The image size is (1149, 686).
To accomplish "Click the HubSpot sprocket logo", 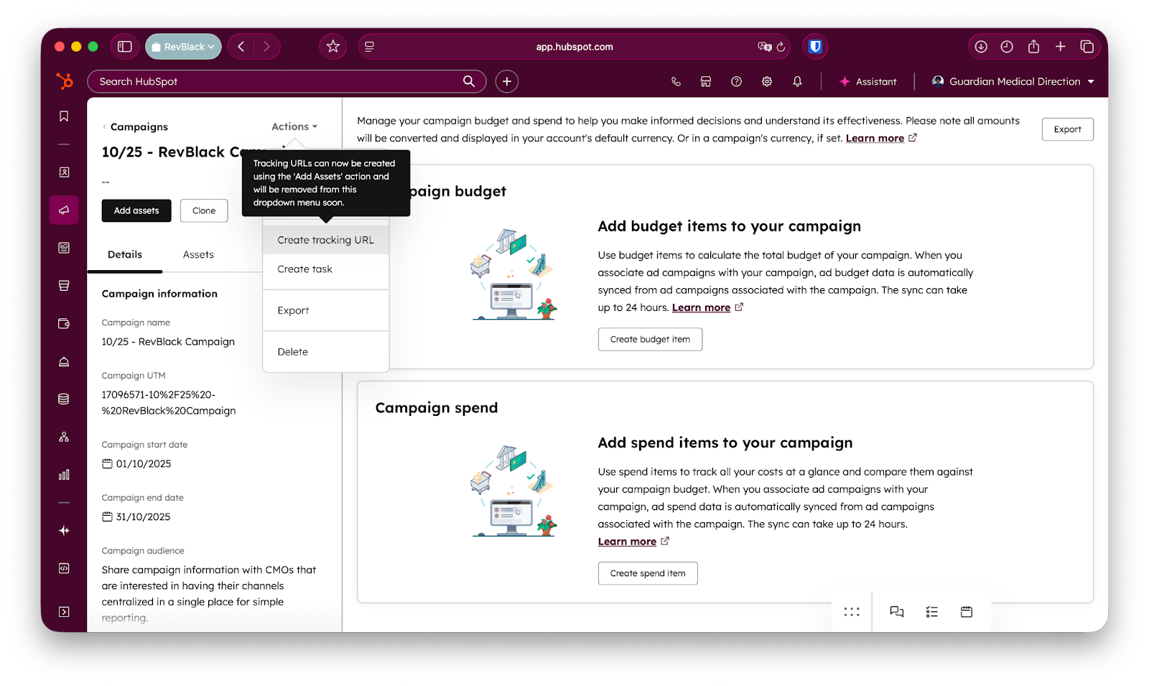I will pos(65,81).
